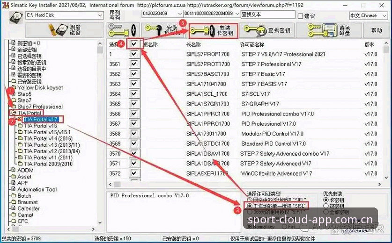Open the 0420220409 serial number dropdown
The width and height of the screenshot is (392, 243).
(180, 14)
